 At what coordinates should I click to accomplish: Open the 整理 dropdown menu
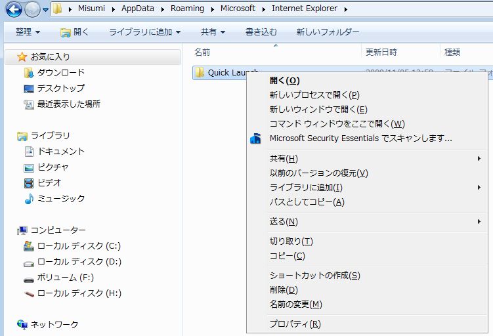[28, 31]
